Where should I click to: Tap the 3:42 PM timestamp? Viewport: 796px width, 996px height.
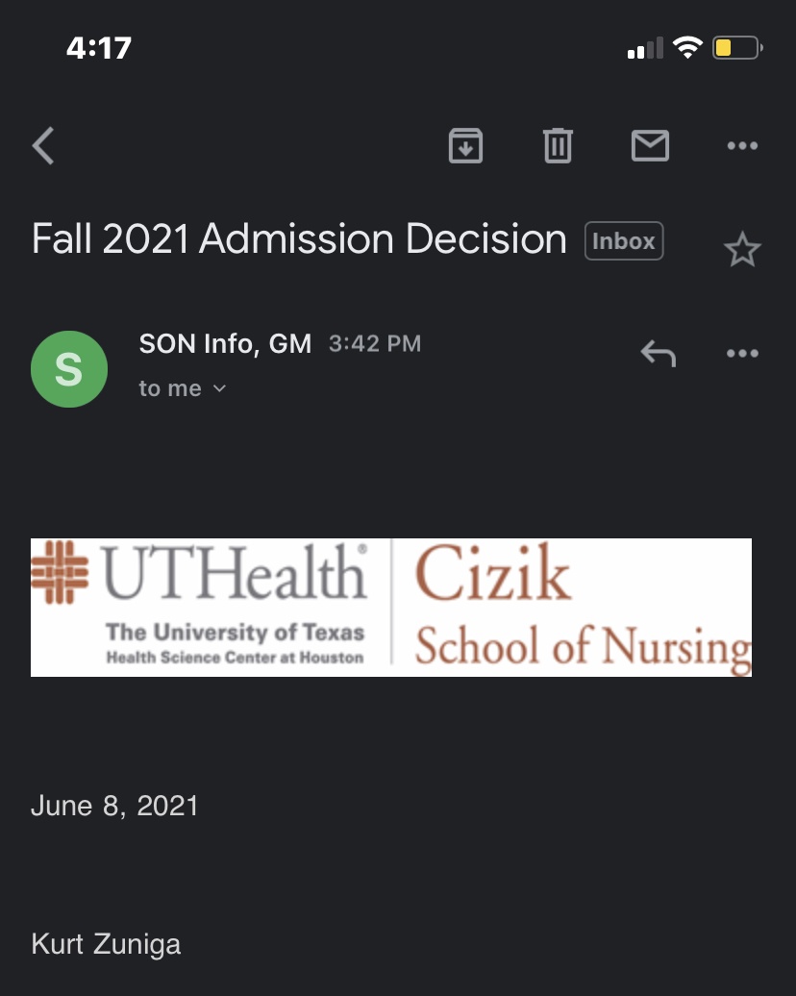pos(375,343)
